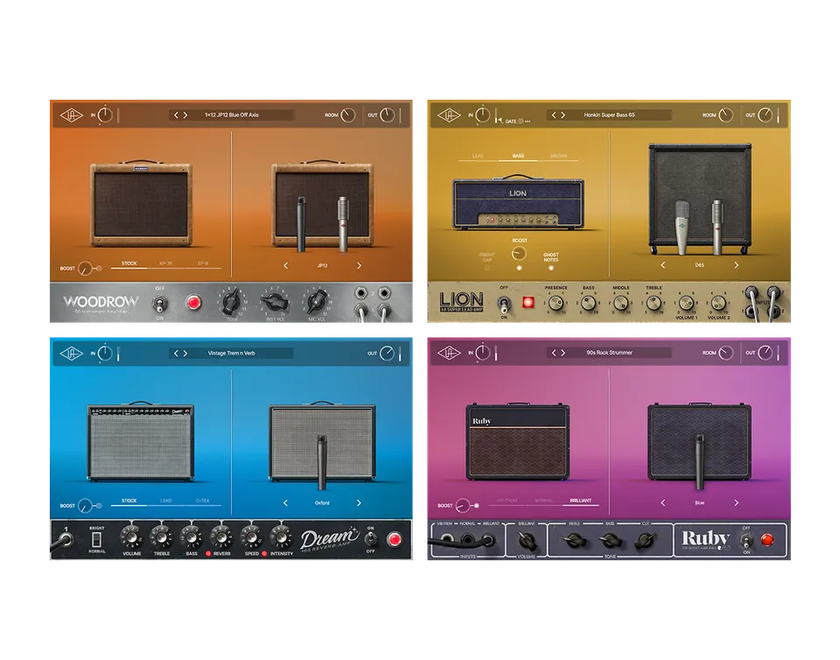Click the Woodrow Mic Vol knob
Image resolution: width=840 pixels, height=660 pixels.
pyautogui.click(x=317, y=302)
